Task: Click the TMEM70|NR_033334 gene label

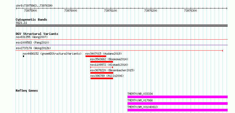Action: coord(140,94)
